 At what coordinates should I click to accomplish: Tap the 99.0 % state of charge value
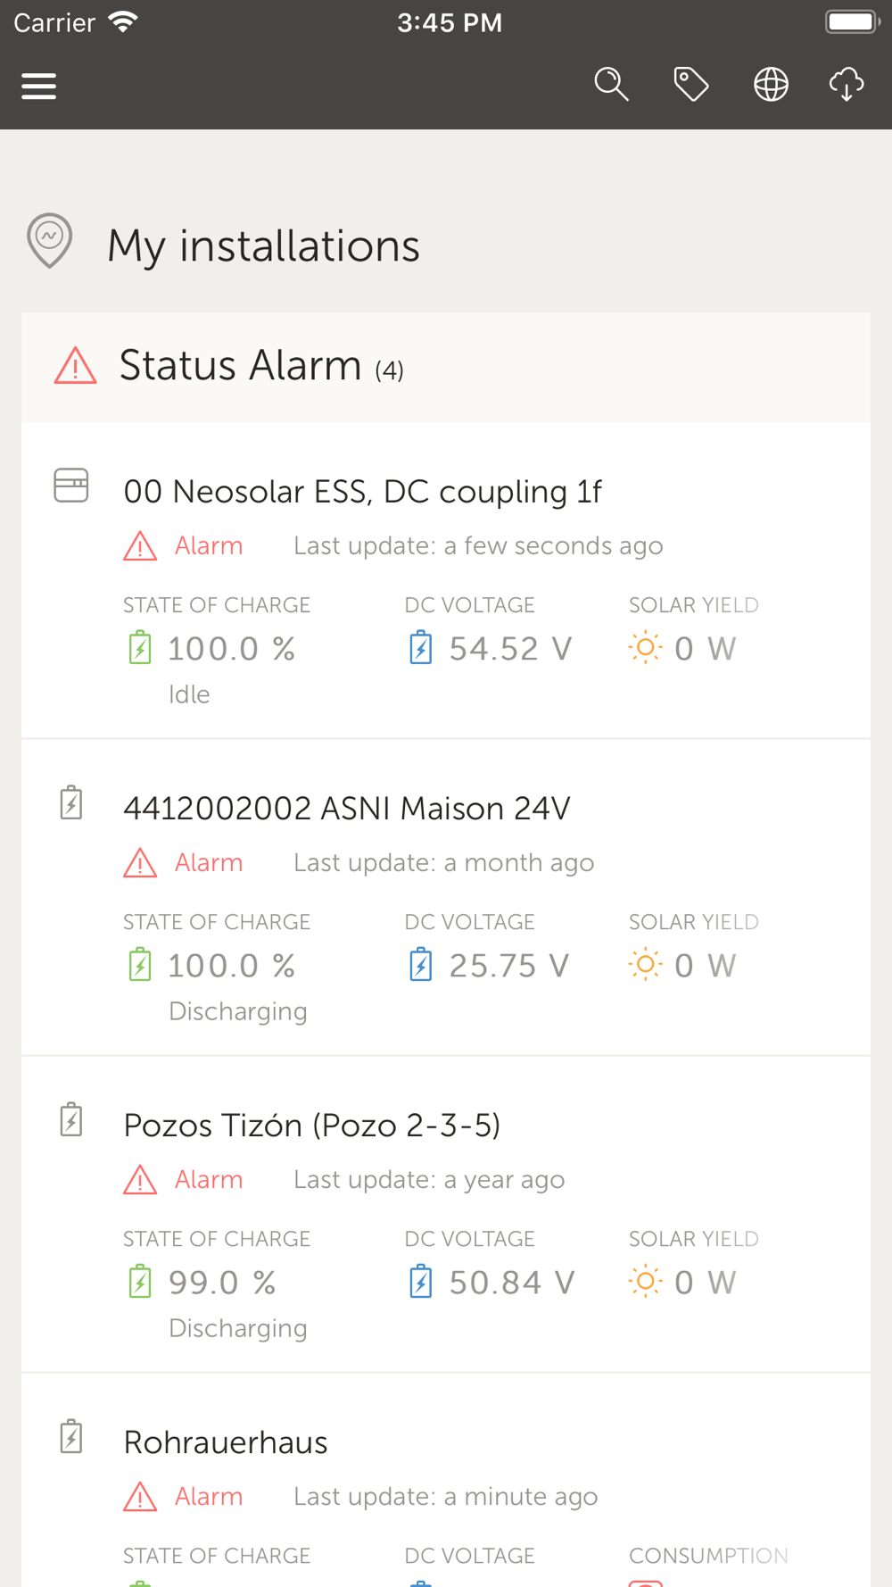coord(221,1283)
